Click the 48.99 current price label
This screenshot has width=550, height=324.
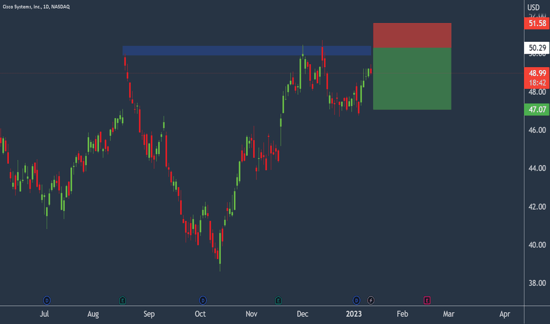537,73
